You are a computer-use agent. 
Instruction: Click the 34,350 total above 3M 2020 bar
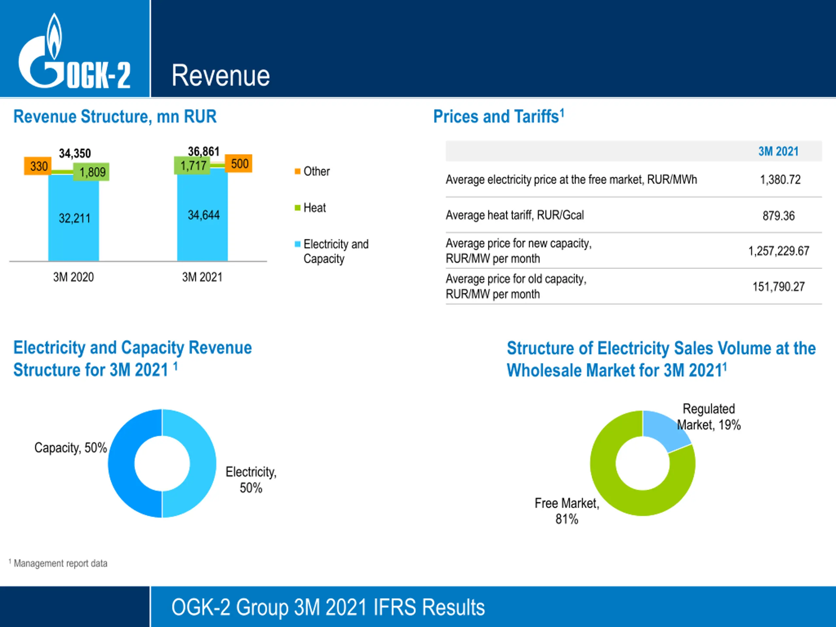point(75,153)
